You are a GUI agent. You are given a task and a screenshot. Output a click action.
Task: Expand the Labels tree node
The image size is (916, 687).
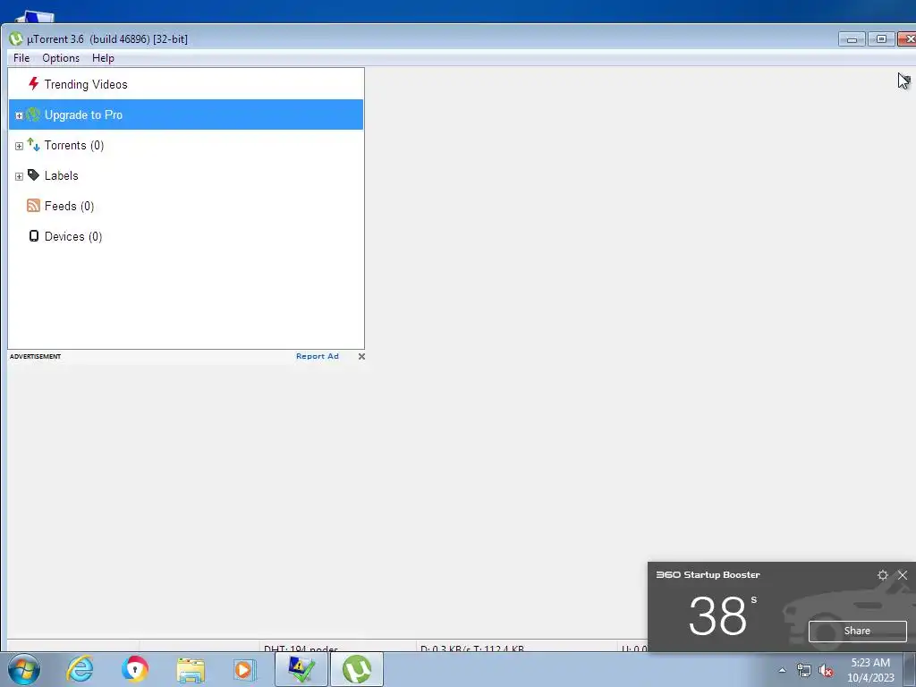coord(19,176)
